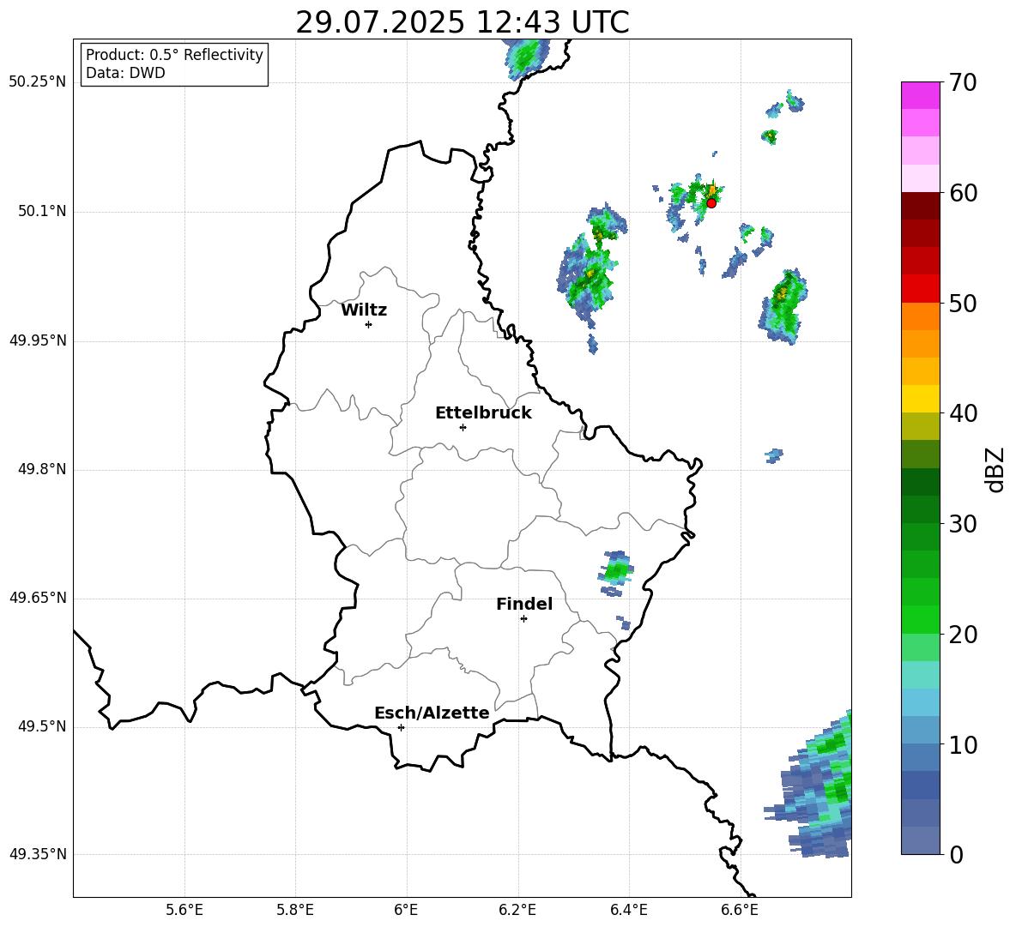Screen dimensions: 1016x927
Task: Click the orange colorbar segment below 50
Action: click(920, 316)
